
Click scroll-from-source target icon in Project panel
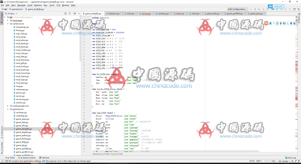click(66, 13)
